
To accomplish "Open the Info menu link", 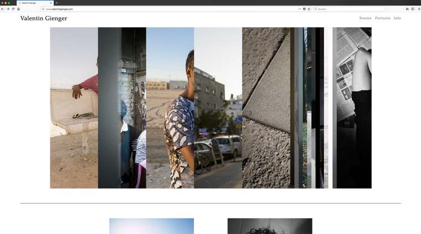I will [397, 18].
